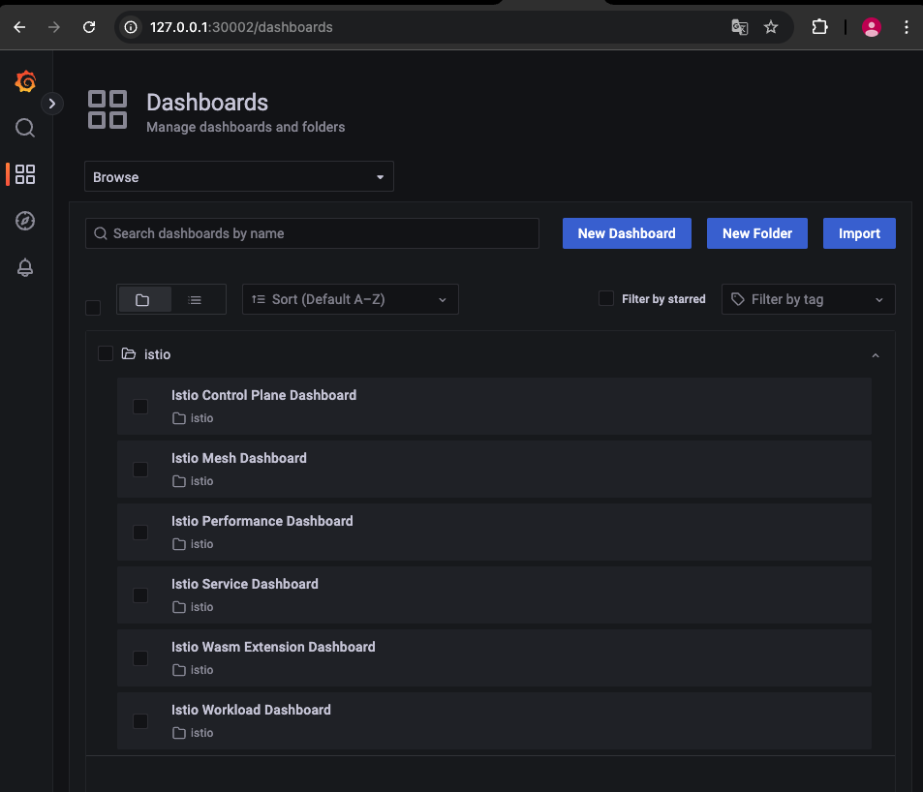
Task: Click New Folder button
Action: [757, 233]
